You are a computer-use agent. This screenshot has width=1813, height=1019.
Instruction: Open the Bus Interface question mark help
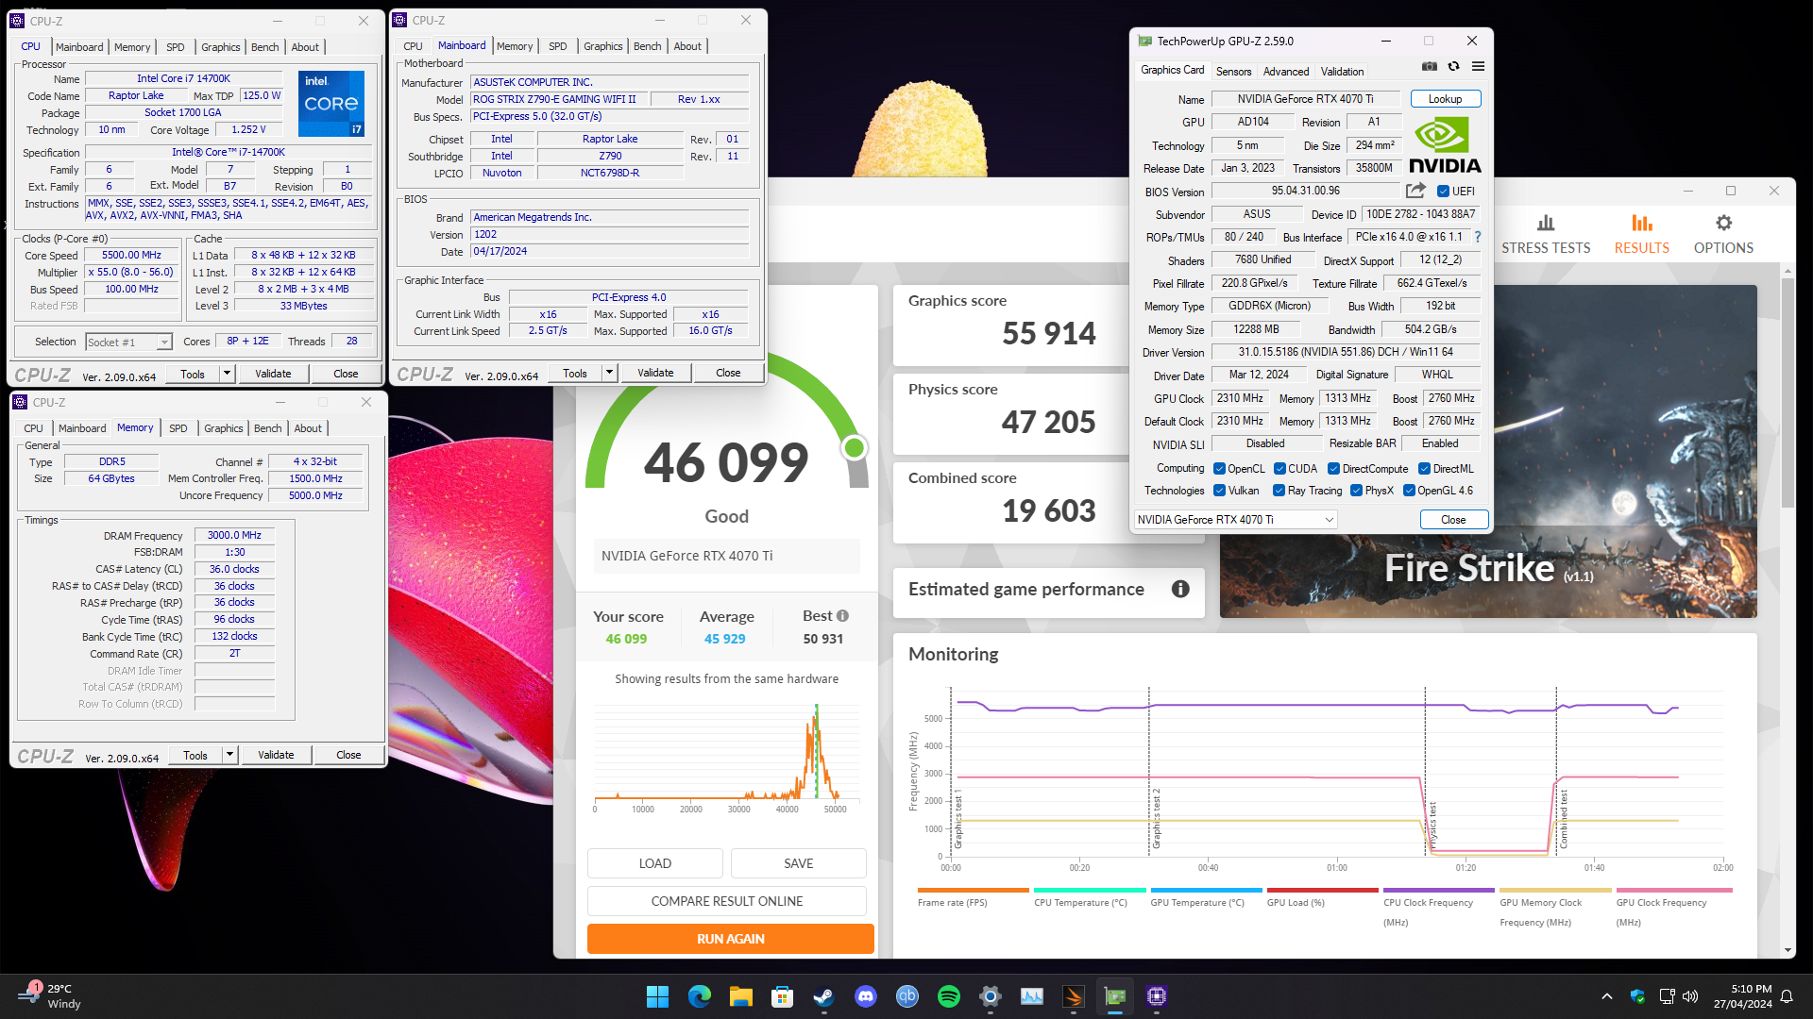[x=1478, y=237]
